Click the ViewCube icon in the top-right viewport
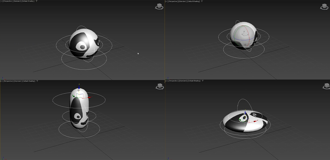 (325, 7)
